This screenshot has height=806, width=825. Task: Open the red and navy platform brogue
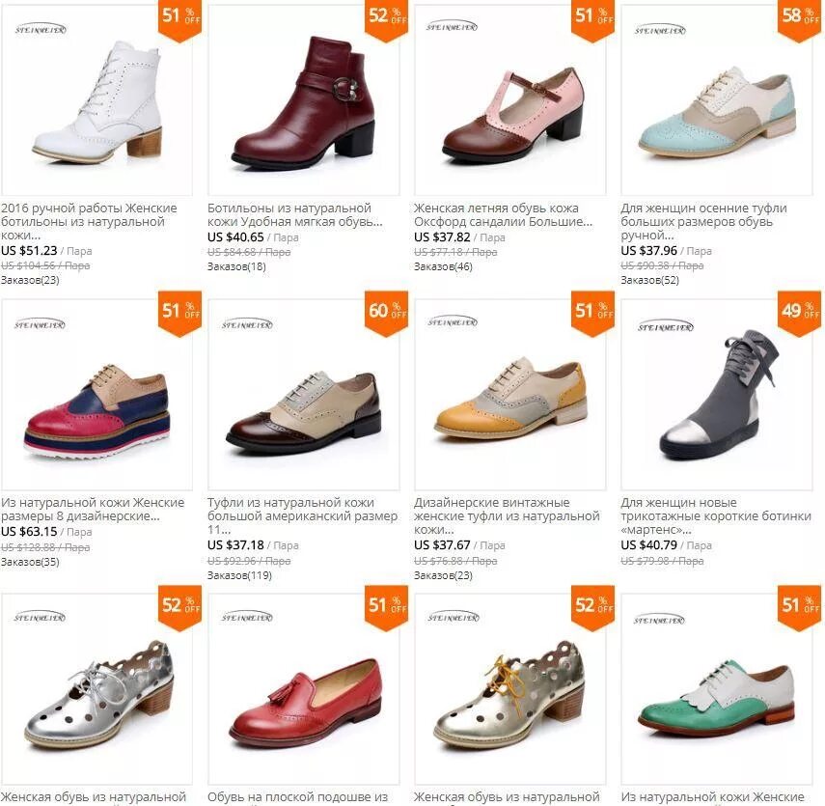click(96, 395)
